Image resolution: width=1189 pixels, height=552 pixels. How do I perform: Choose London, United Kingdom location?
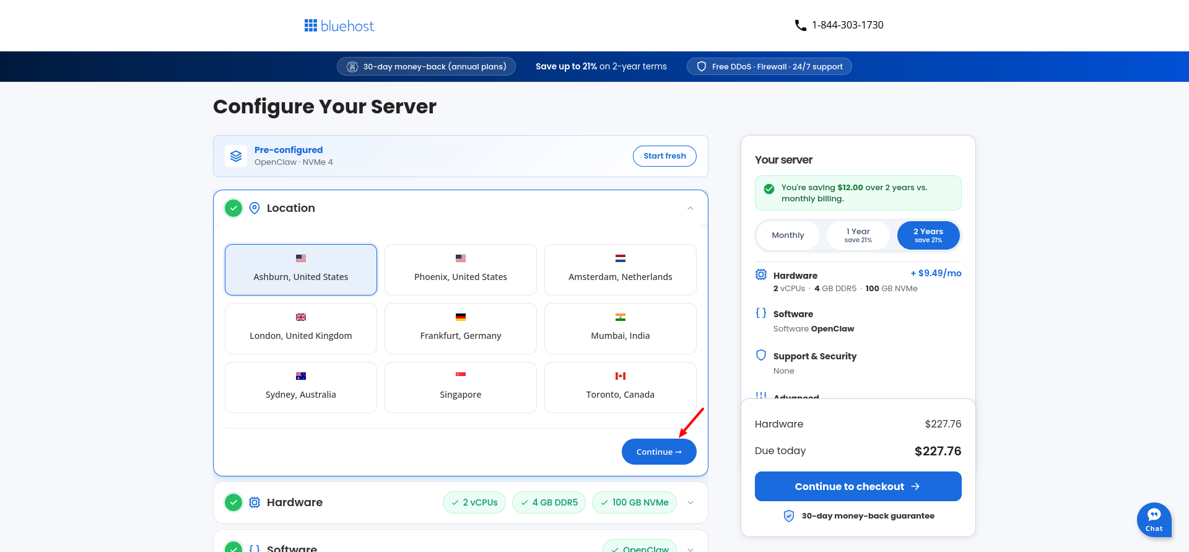click(x=301, y=328)
